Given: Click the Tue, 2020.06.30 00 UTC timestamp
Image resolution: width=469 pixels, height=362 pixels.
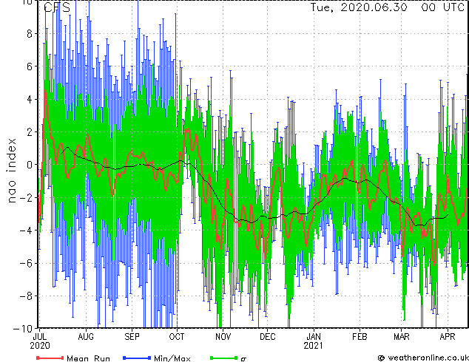Looking at the screenshot, I should pyautogui.click(x=387, y=7).
